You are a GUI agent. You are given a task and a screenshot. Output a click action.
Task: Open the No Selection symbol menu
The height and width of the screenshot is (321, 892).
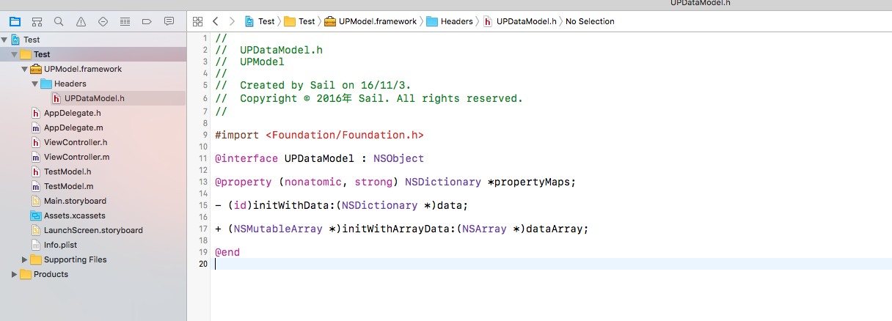[591, 21]
